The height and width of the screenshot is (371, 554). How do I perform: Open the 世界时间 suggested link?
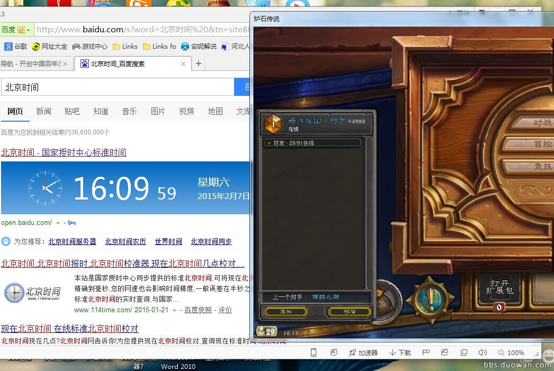click(x=168, y=241)
